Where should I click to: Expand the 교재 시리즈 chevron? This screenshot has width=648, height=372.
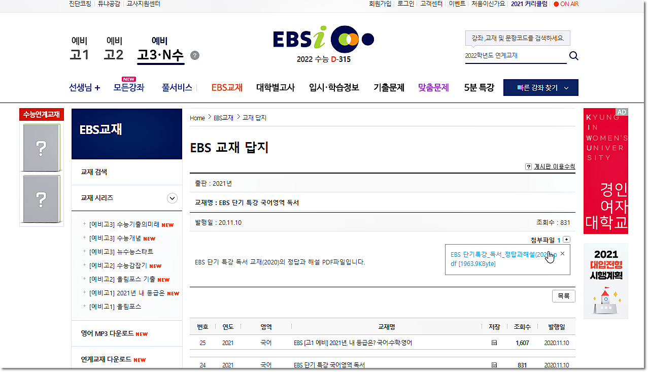(173, 198)
